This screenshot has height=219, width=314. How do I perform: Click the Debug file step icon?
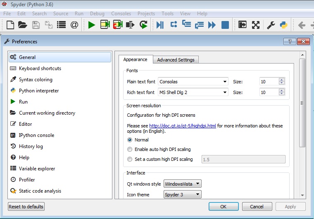[160, 25]
